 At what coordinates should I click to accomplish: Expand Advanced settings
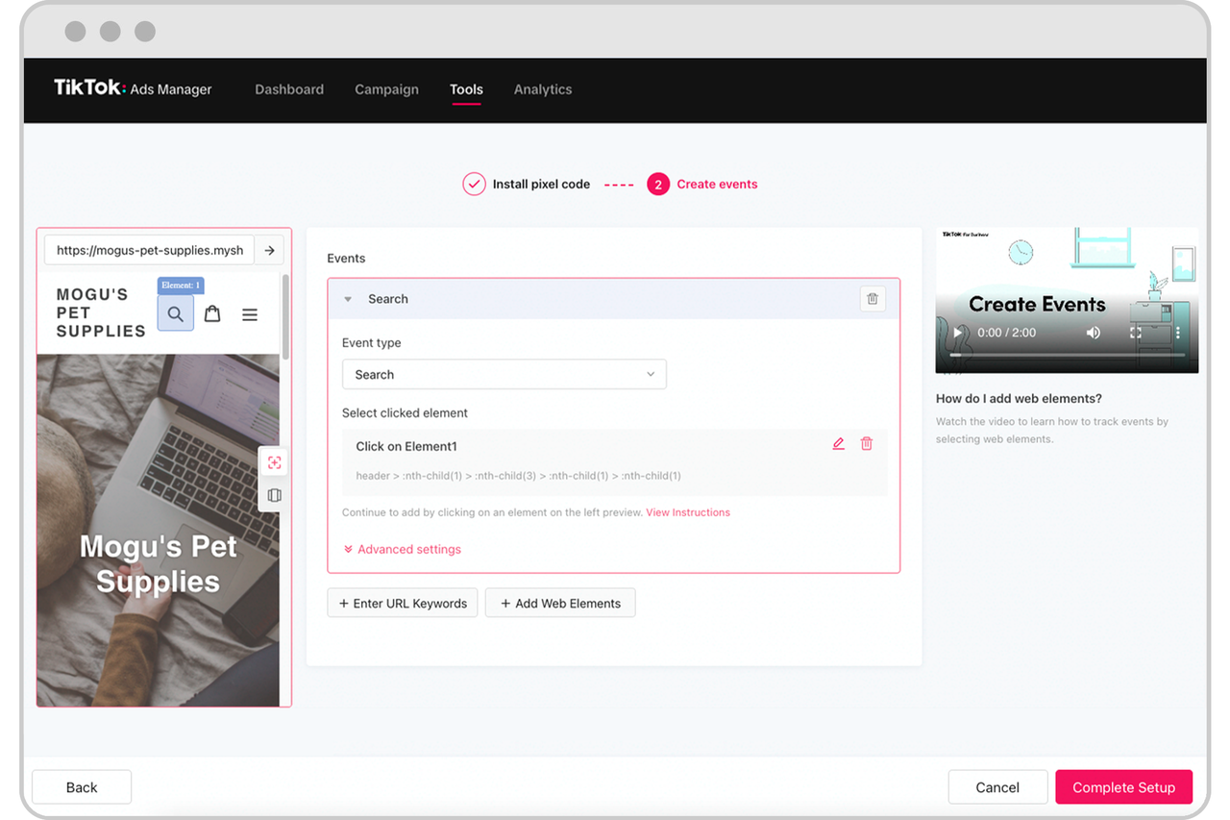pos(403,550)
